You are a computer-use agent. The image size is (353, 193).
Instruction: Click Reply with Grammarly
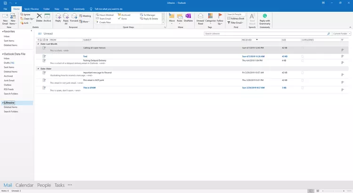[265, 19]
